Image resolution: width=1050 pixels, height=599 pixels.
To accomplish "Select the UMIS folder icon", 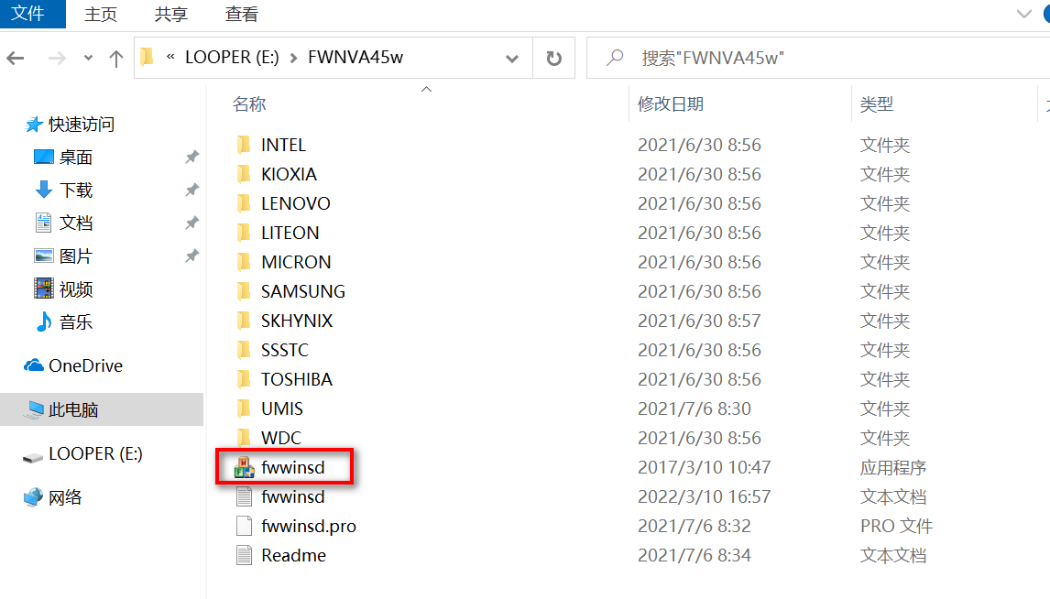I will point(244,408).
